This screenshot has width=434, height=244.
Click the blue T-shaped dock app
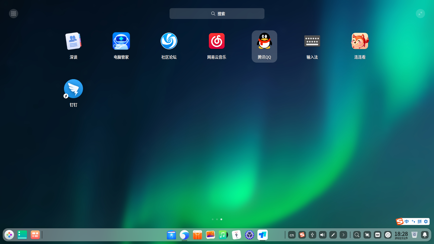(263, 235)
